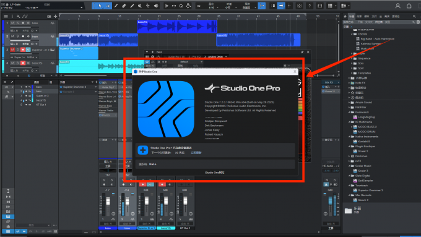Open Superior Drummer 3 instrument dropdown
This screenshot has width=421, height=237.
95,87
